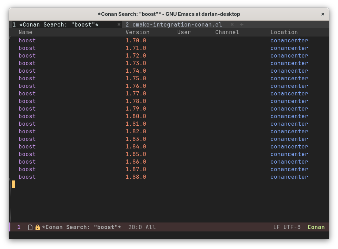Close the Emacs window
The width and height of the screenshot is (338, 249).
(323, 14)
